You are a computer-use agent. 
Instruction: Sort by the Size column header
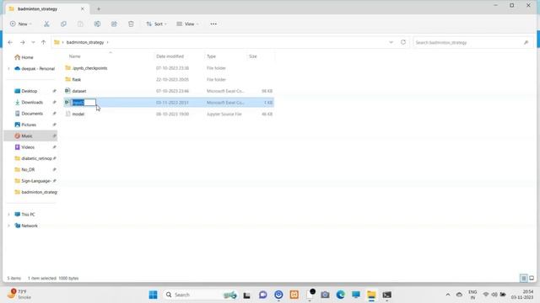tap(253, 56)
